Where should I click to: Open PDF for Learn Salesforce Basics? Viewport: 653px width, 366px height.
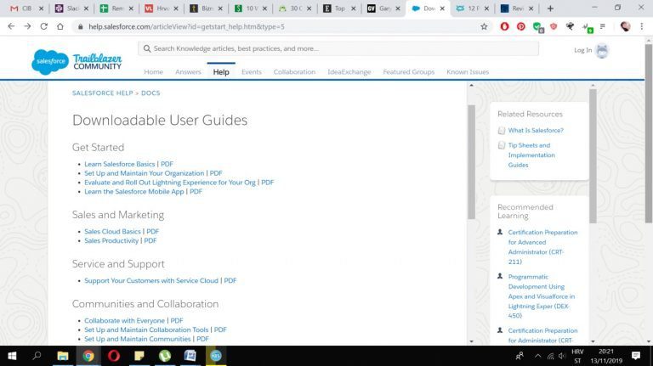tap(167, 164)
